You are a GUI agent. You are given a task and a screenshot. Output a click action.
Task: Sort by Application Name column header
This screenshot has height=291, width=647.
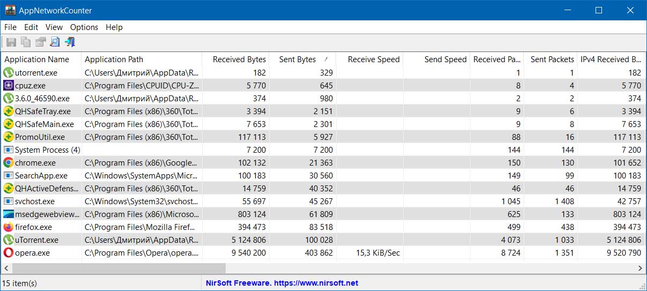pos(41,59)
